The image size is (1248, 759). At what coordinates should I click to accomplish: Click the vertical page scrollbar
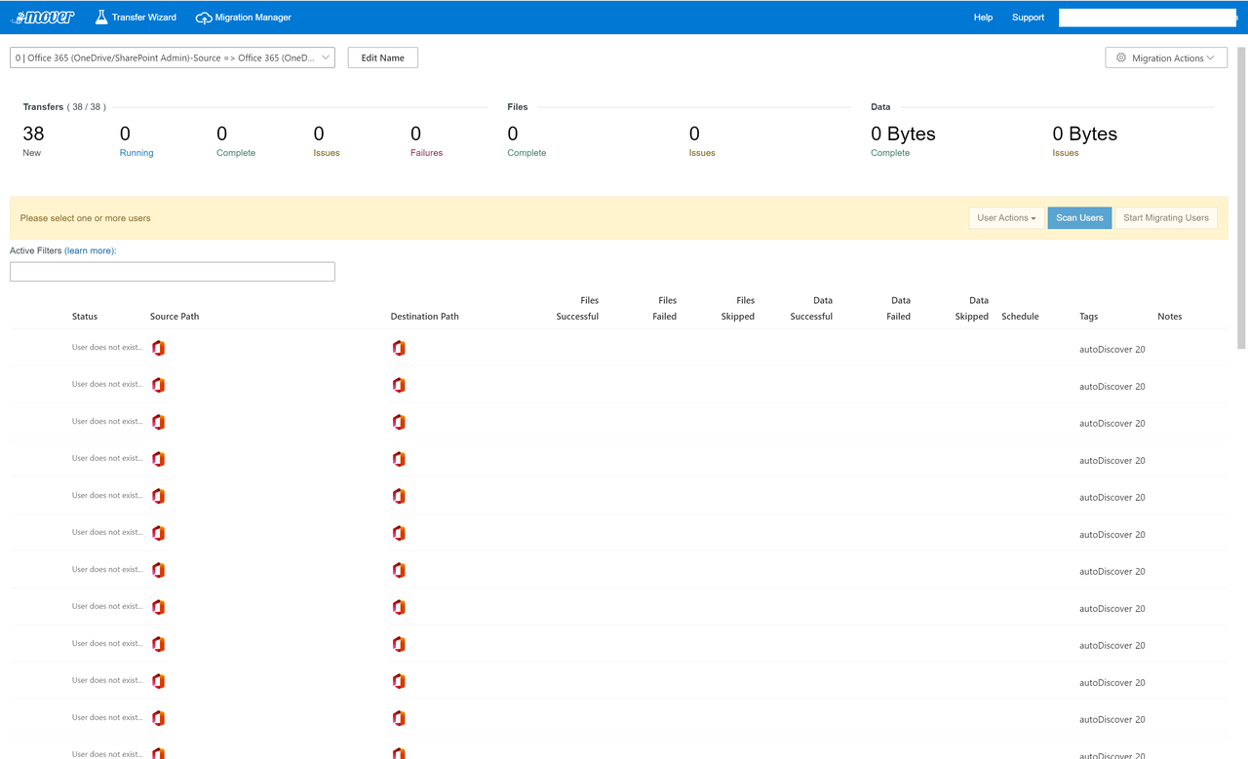(x=1241, y=195)
